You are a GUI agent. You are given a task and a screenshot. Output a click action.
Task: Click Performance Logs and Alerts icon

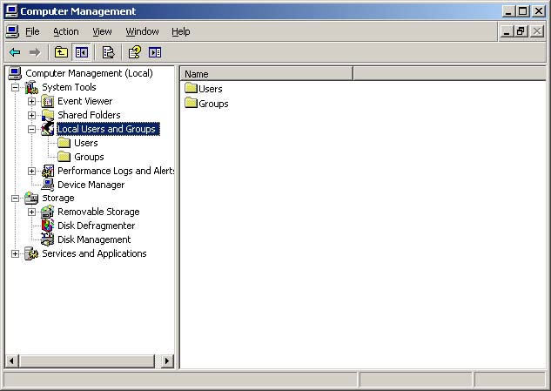click(x=47, y=171)
